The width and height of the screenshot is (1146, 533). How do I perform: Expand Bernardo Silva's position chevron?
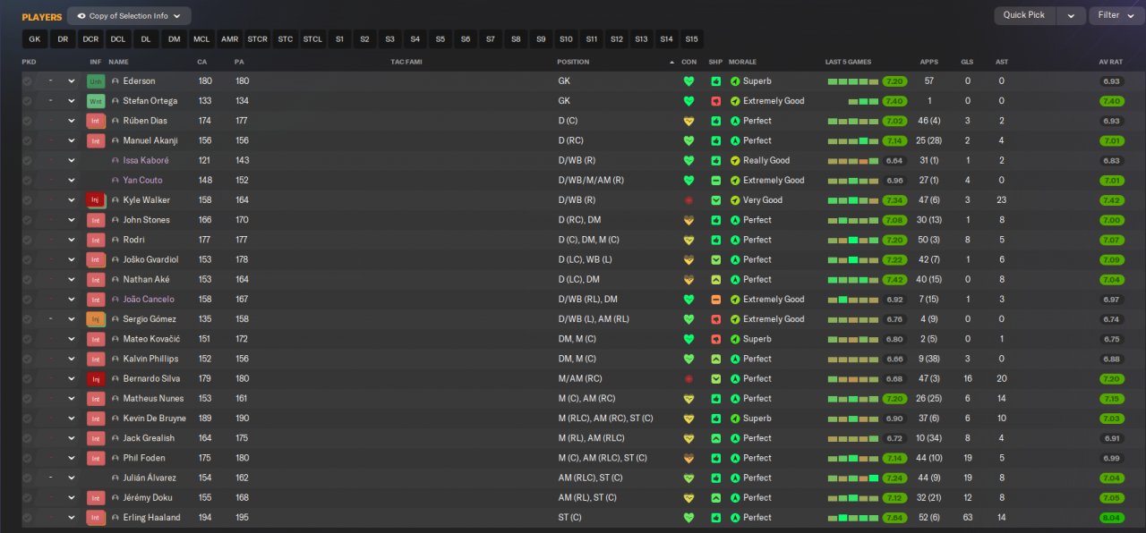[72, 379]
